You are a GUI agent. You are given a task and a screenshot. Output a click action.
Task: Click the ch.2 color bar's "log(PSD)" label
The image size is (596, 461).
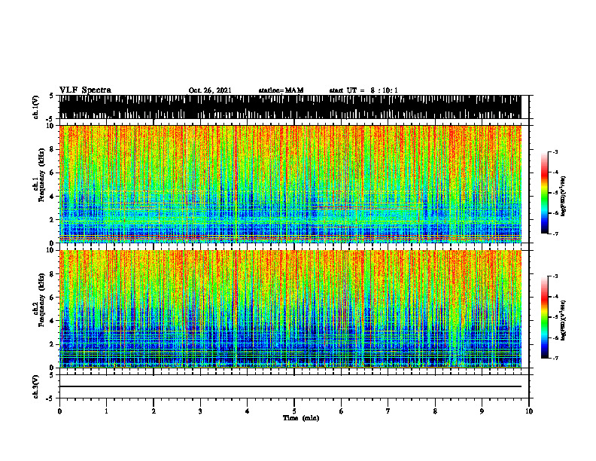(564, 320)
